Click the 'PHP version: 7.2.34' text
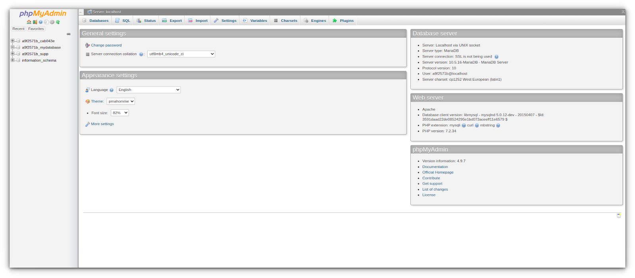The height and width of the screenshot is (278, 635). (439, 131)
